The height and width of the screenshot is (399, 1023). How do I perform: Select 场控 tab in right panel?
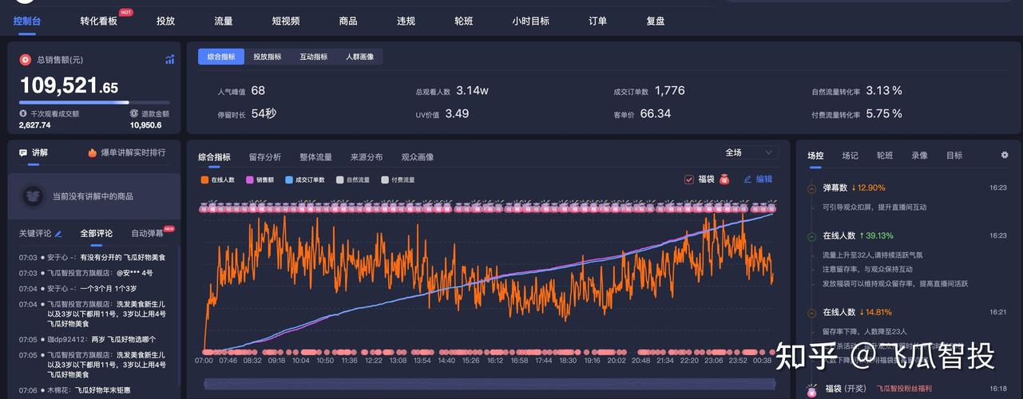click(815, 156)
